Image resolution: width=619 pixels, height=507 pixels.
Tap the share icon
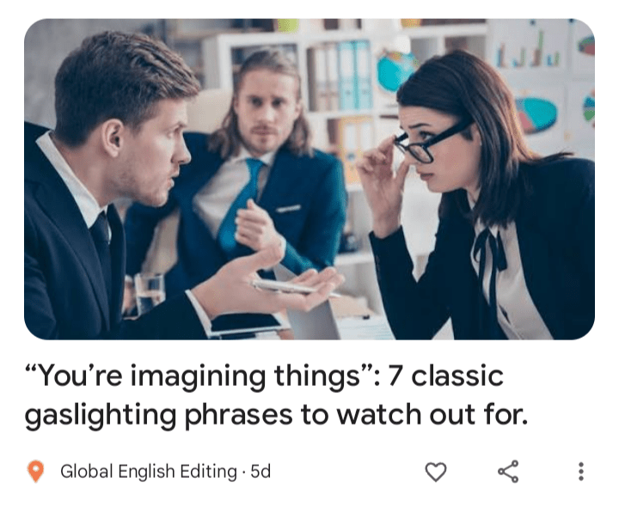[x=508, y=472]
